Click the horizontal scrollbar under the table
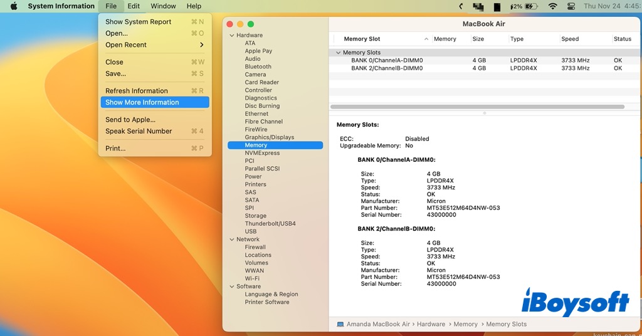The height and width of the screenshot is (336, 642). 477,107
